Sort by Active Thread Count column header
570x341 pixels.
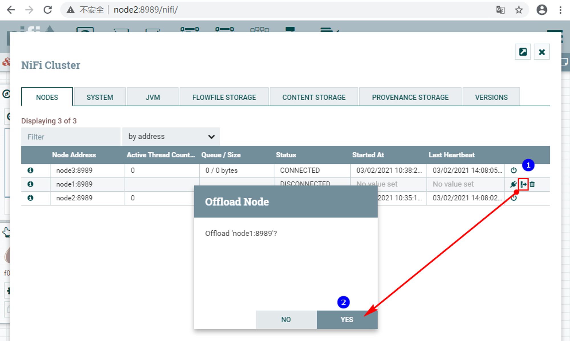pos(161,155)
